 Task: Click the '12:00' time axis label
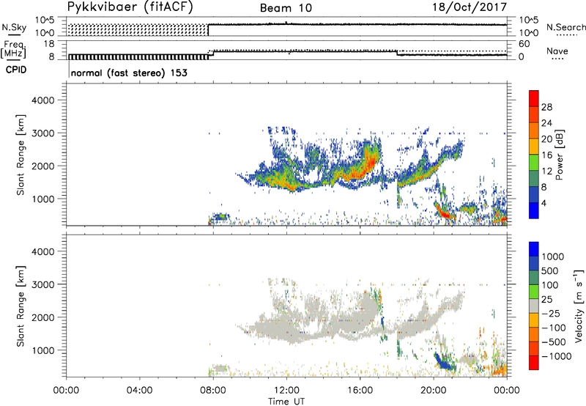tap(286, 391)
